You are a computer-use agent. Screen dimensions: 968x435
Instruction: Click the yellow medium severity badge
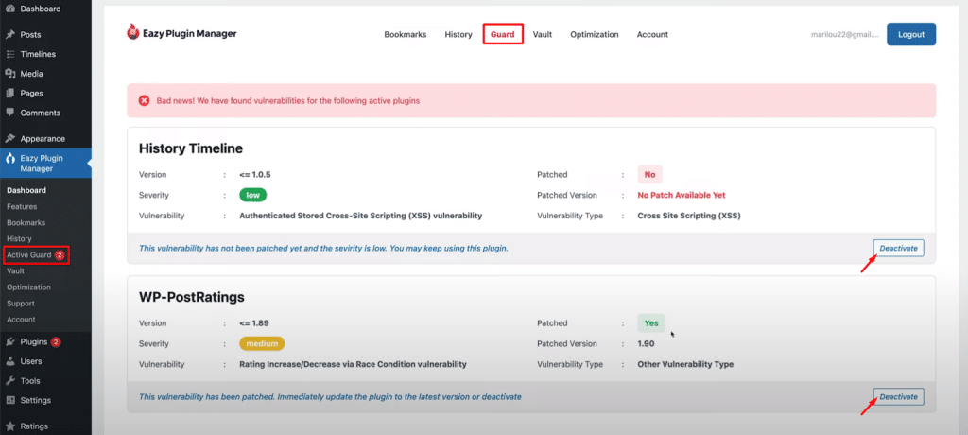(263, 343)
